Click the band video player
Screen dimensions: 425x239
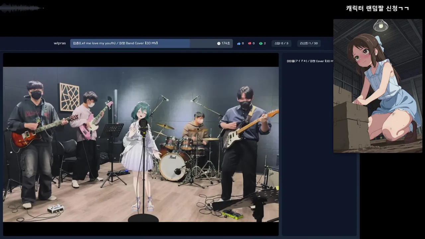click(141, 144)
